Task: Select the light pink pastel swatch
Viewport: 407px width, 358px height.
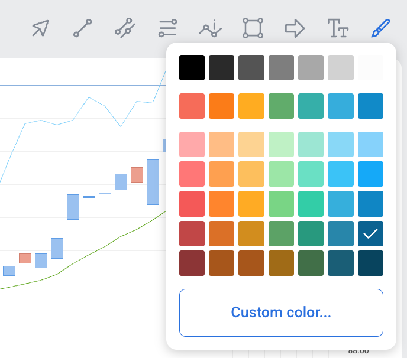Action: pos(192,144)
